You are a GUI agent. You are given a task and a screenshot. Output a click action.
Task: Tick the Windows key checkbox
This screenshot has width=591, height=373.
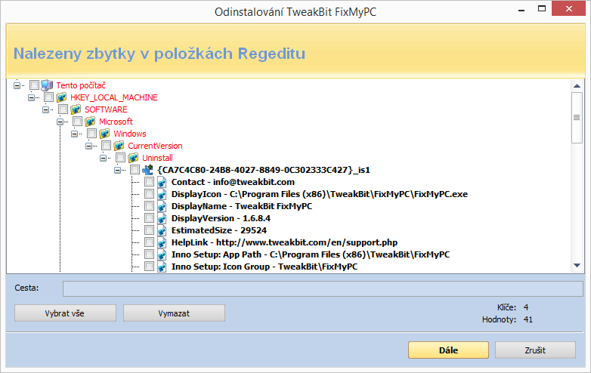click(x=91, y=133)
